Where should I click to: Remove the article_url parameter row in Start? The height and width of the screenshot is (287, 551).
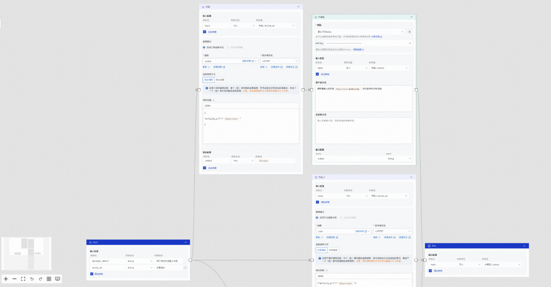[x=185, y=267]
